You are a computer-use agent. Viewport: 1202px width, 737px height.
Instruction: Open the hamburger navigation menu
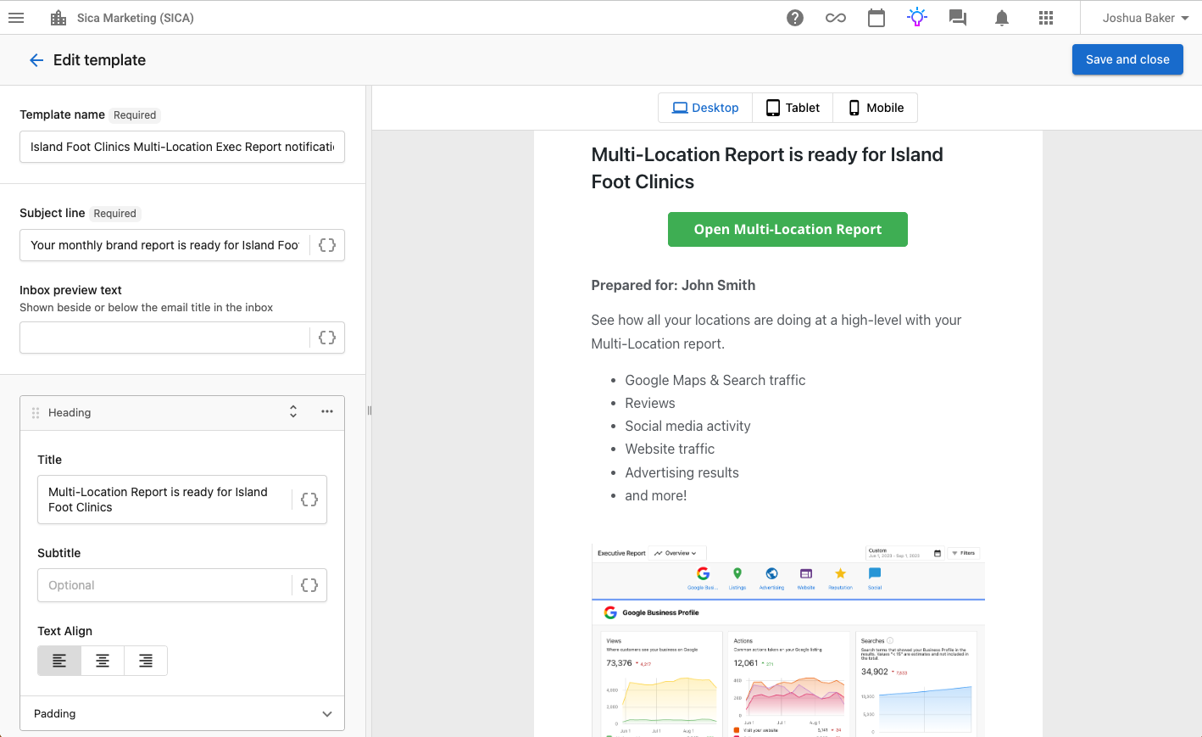pyautogui.click(x=16, y=18)
